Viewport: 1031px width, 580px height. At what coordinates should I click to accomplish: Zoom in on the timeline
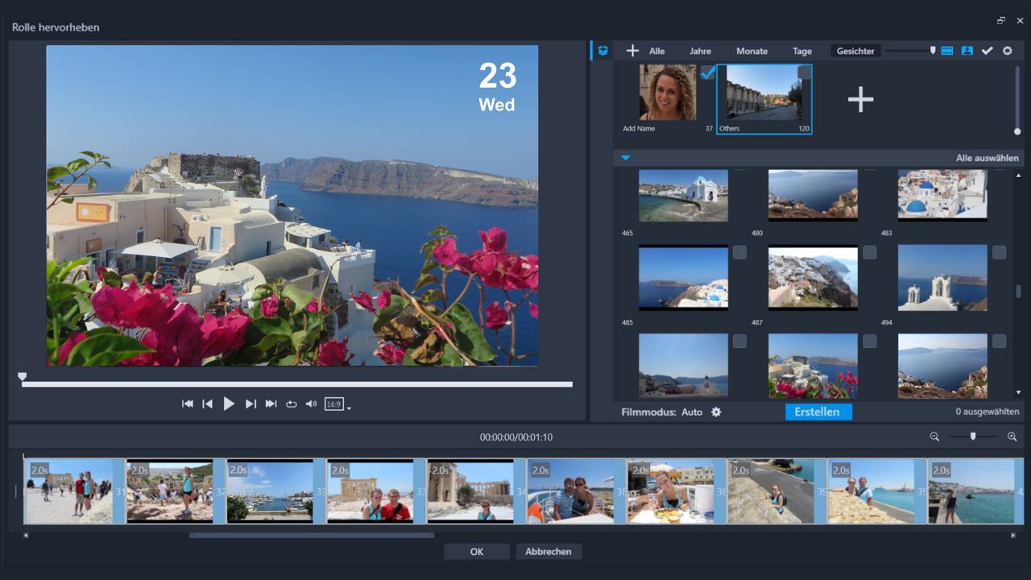coord(1012,437)
